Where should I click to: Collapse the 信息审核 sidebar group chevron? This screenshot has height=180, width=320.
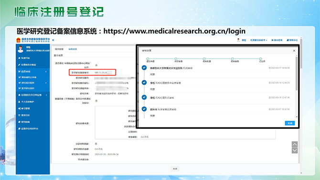[46, 72]
